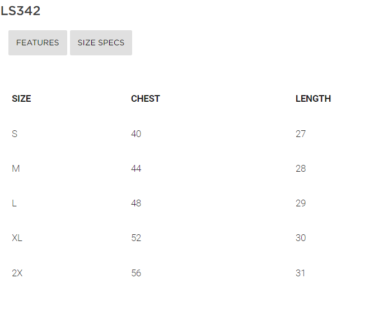Click the CHEST column header
This screenshot has height=321, width=369.
click(x=146, y=98)
